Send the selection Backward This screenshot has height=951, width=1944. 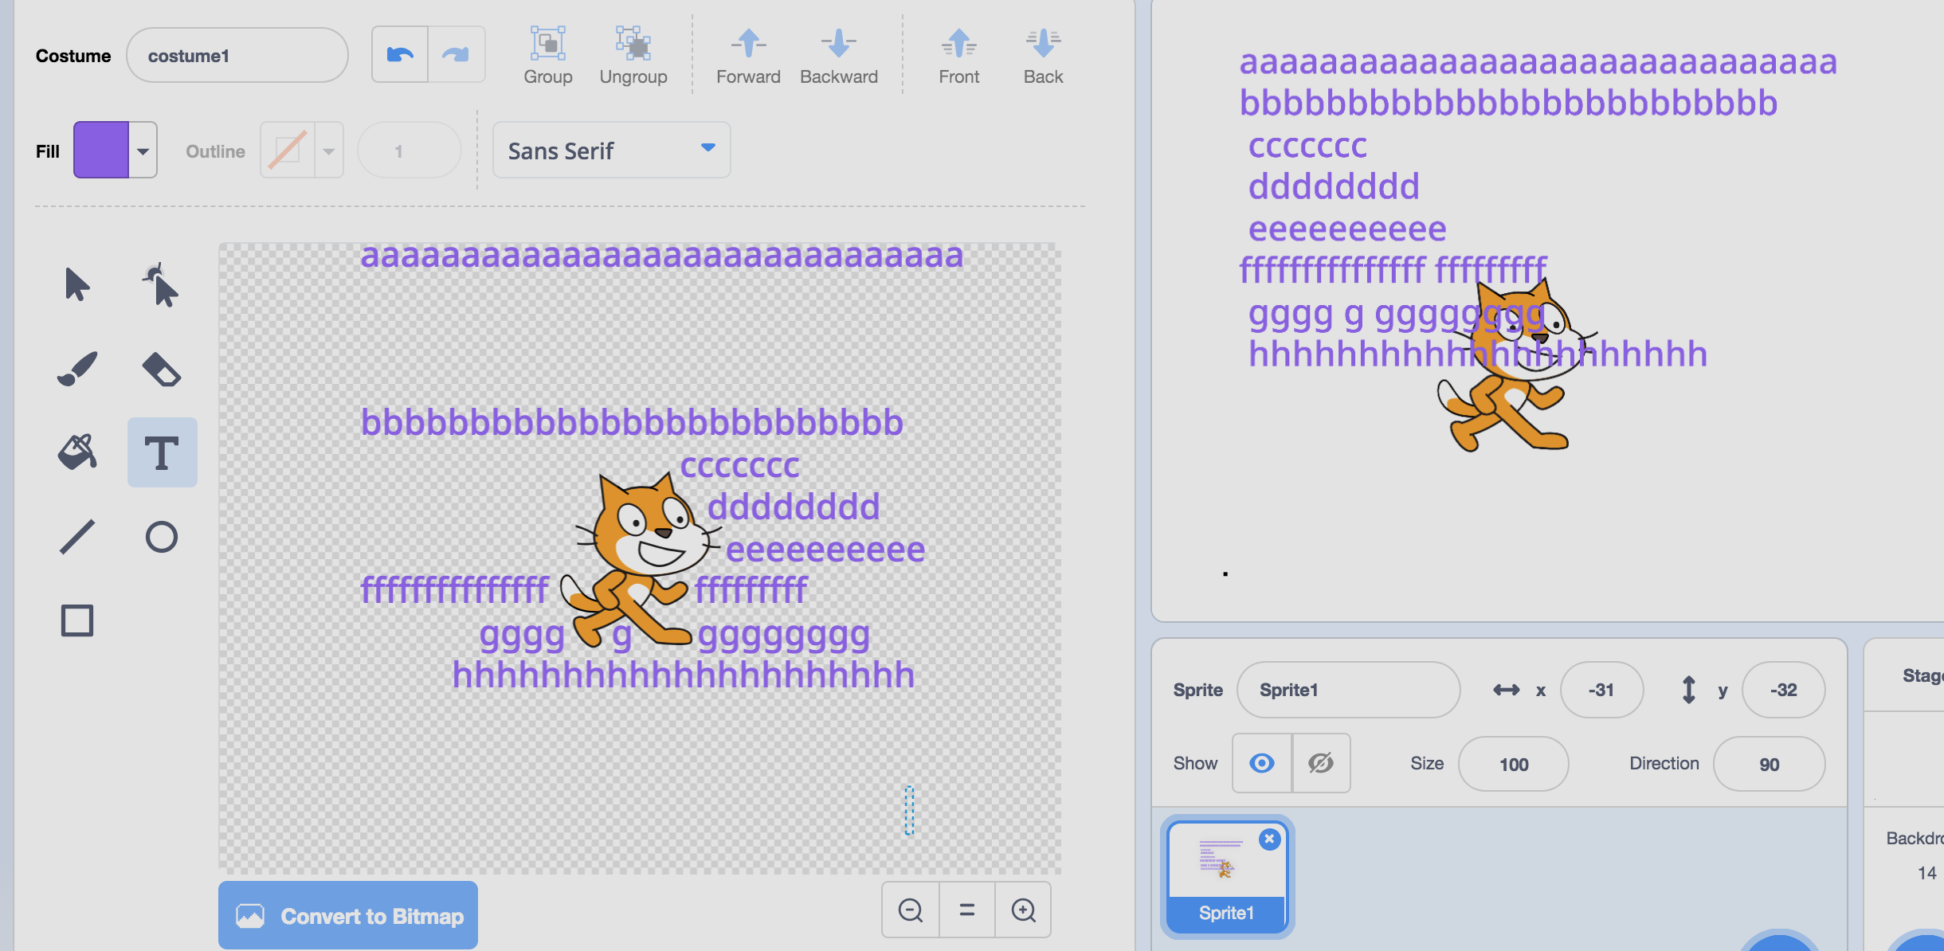tap(839, 53)
